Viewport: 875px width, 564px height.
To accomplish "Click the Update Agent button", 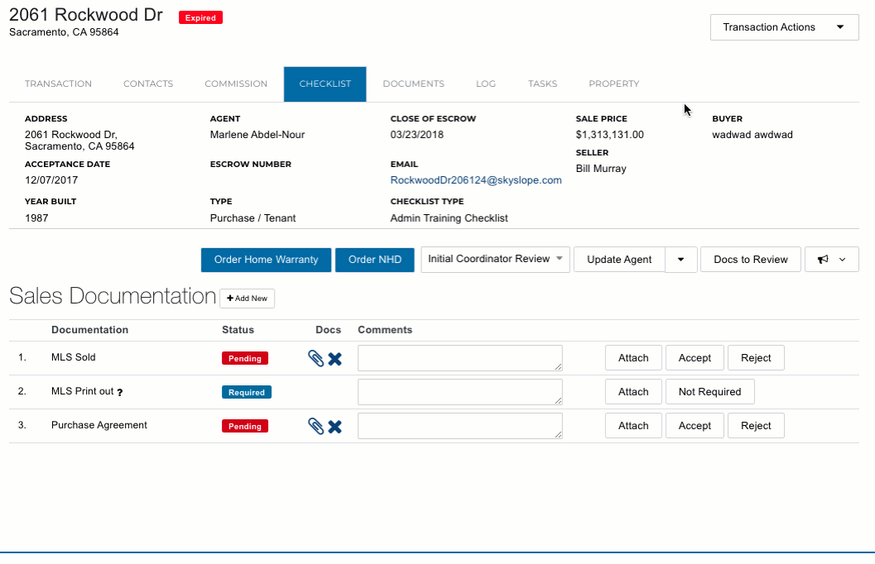I will coord(619,260).
